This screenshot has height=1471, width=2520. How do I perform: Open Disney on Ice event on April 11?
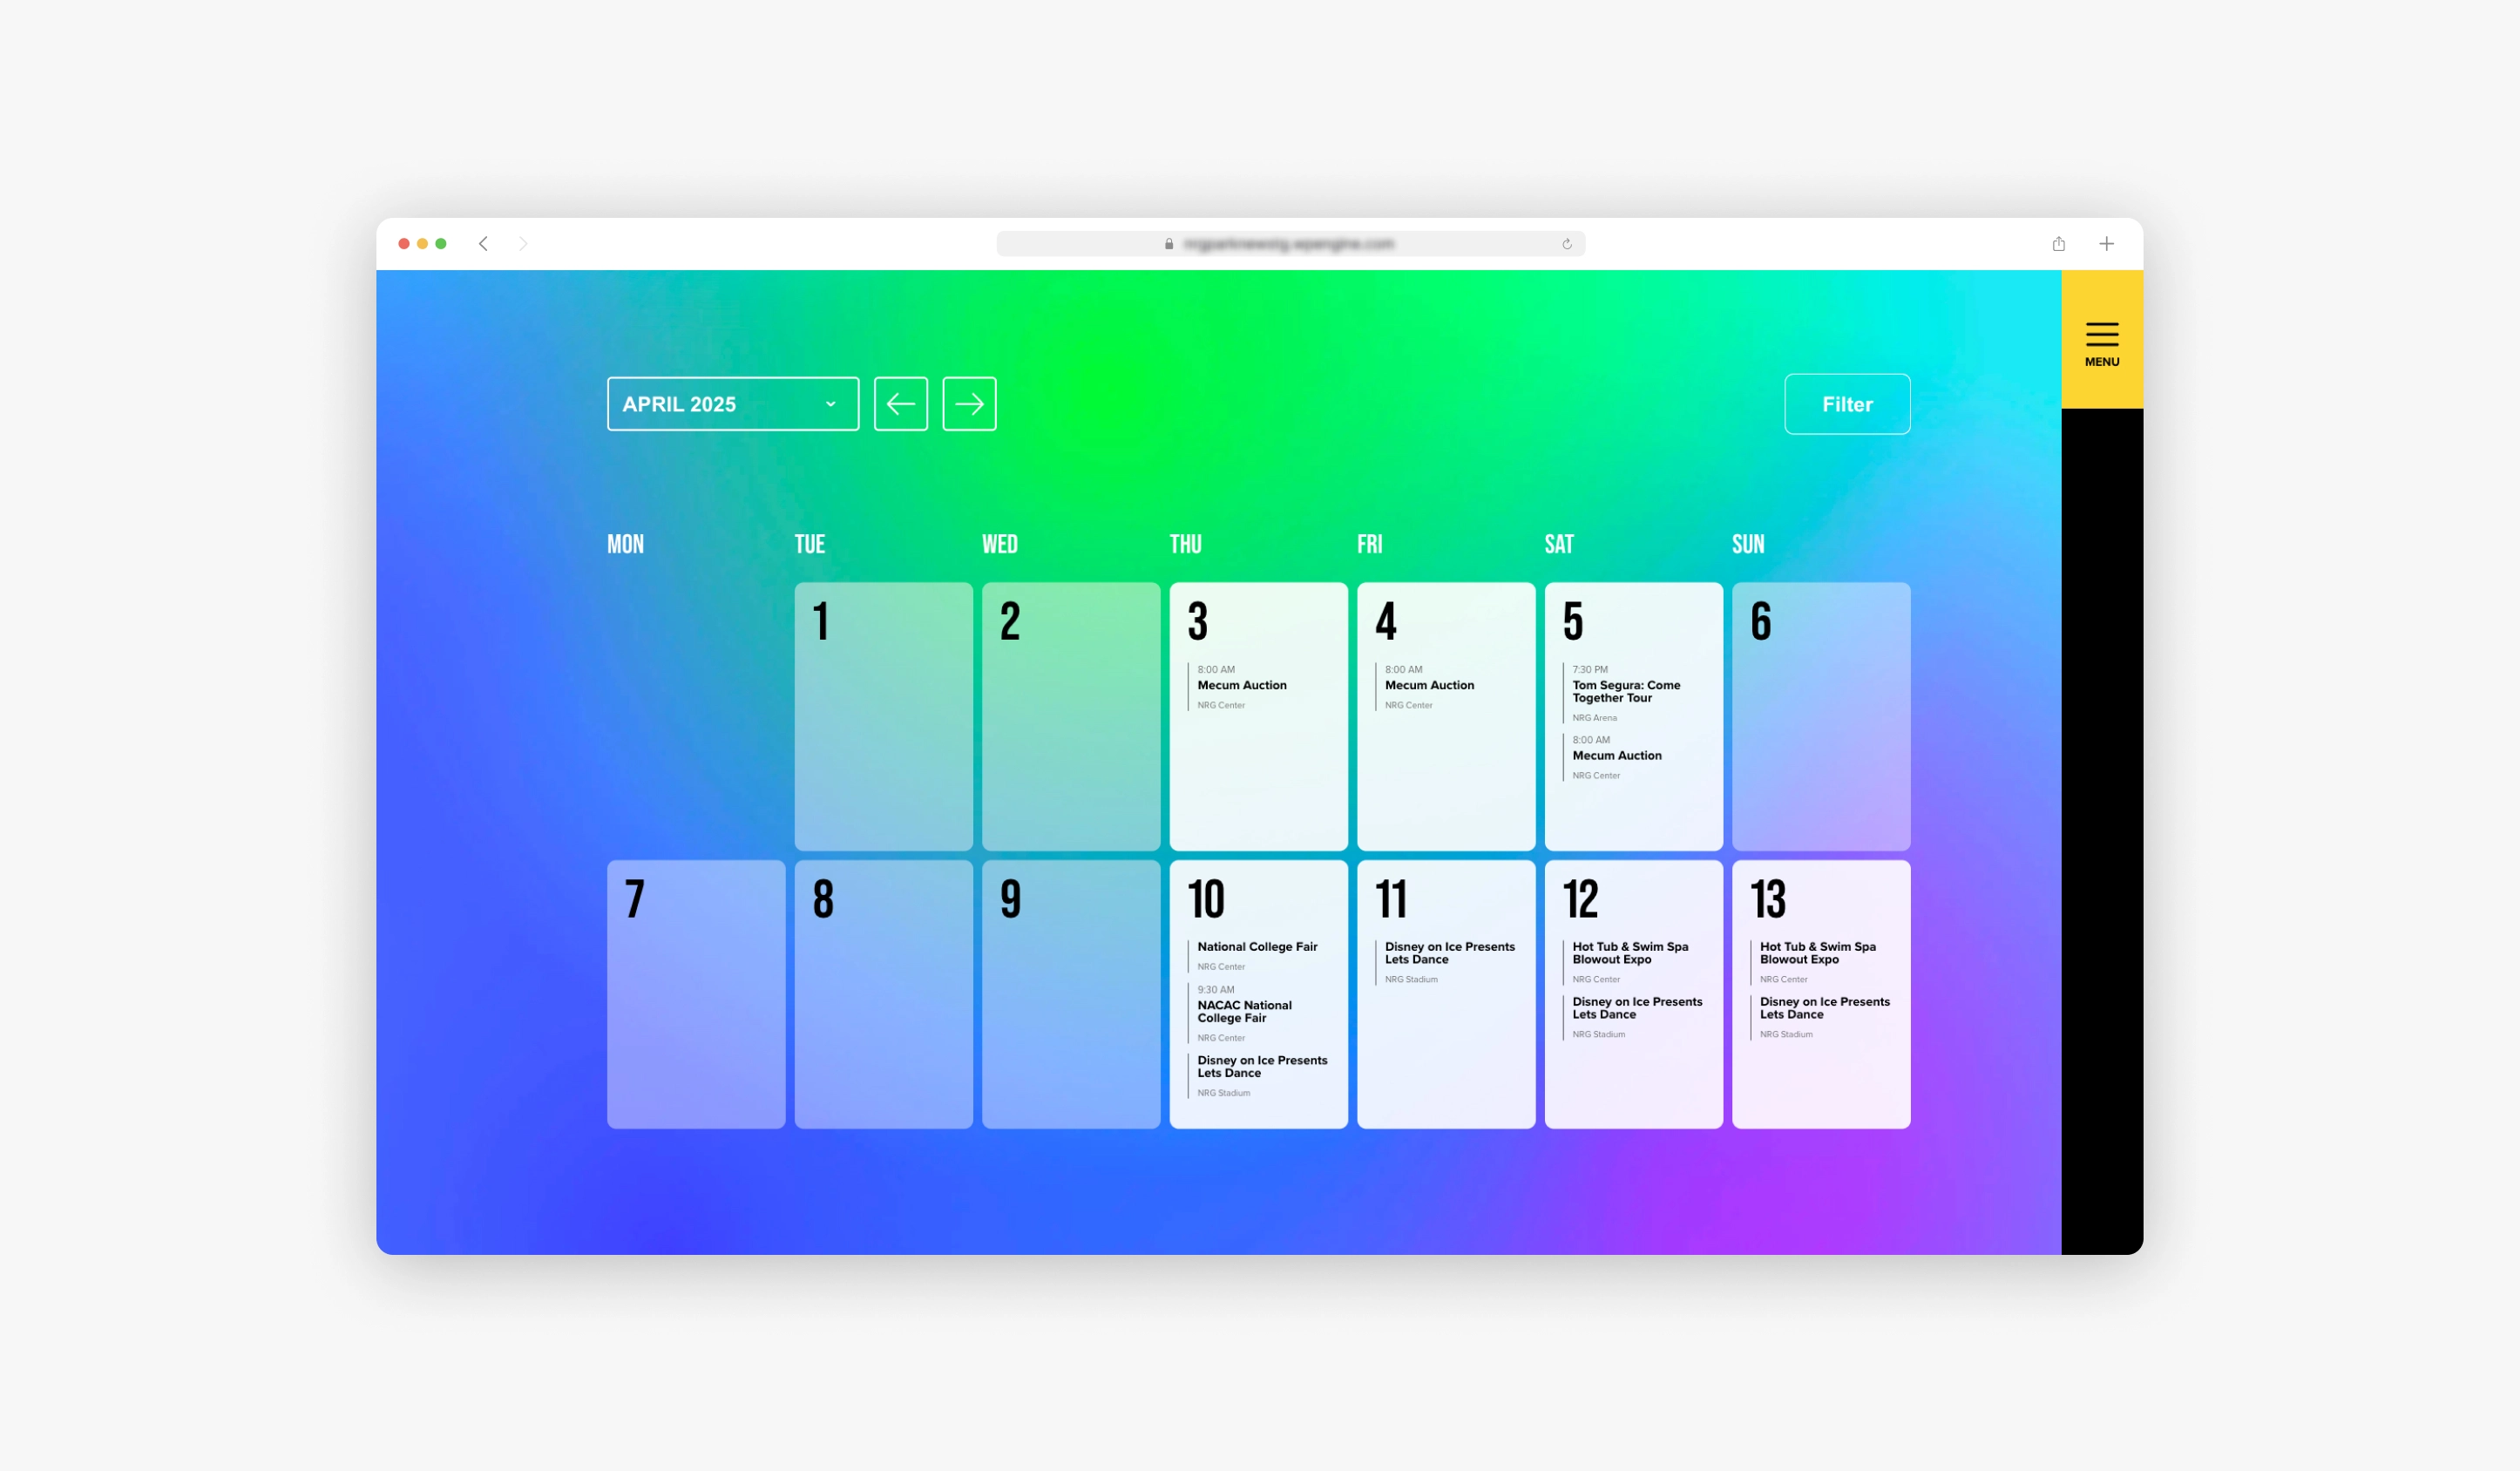[x=1448, y=952]
